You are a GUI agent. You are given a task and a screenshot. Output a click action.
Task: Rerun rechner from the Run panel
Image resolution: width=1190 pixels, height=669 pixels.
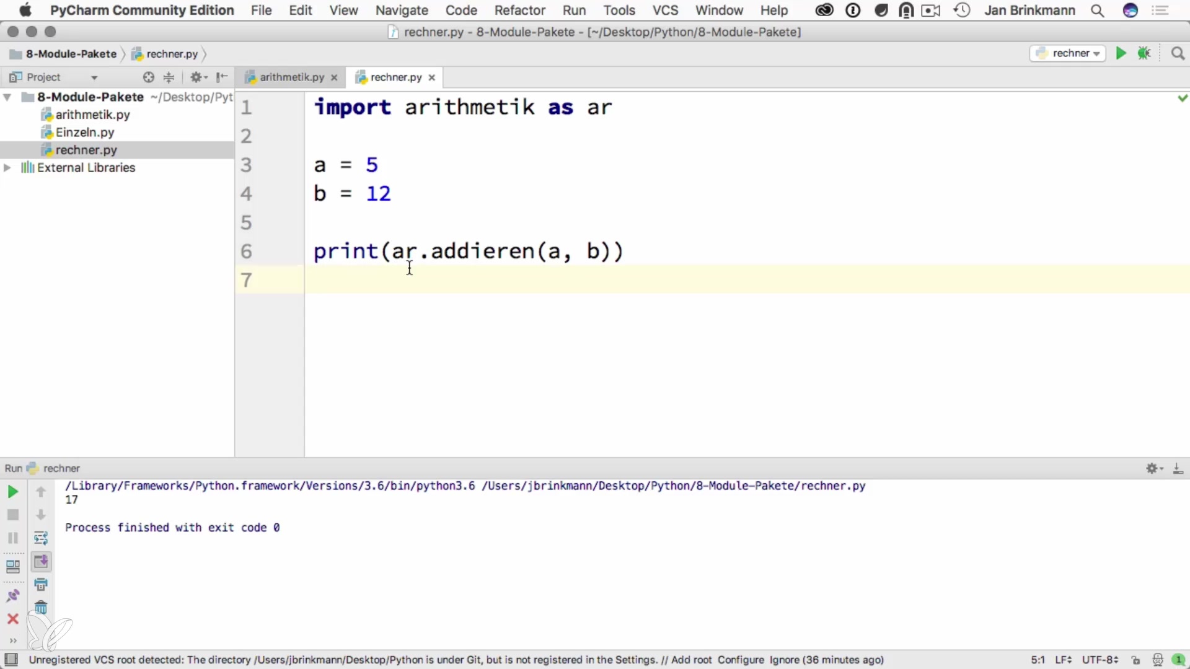click(12, 492)
